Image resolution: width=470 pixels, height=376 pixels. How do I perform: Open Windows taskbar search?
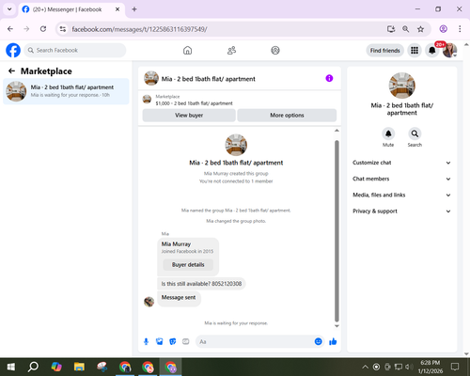click(33, 367)
